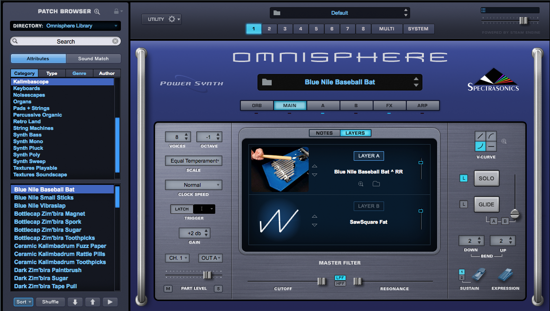Click the V-Curve zoom magnifier icon

pyautogui.click(x=504, y=141)
